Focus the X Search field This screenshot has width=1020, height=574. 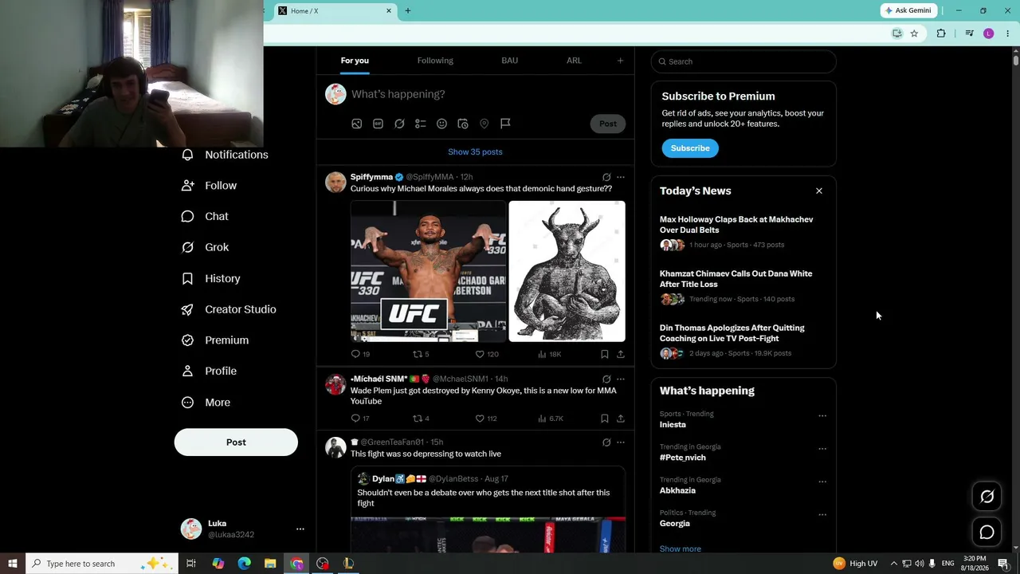click(743, 61)
